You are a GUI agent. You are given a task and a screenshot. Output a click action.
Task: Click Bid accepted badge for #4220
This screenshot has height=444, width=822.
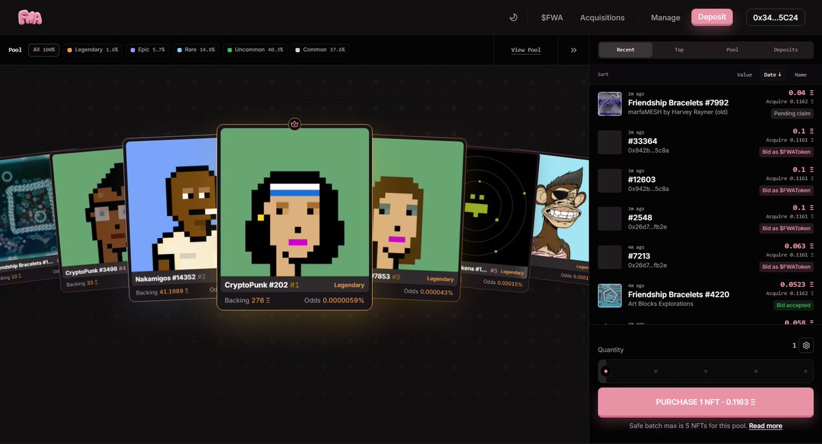[794, 305]
